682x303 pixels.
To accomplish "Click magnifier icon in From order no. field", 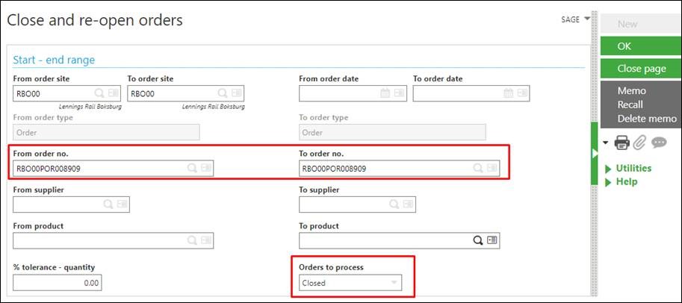I will tap(192, 168).
